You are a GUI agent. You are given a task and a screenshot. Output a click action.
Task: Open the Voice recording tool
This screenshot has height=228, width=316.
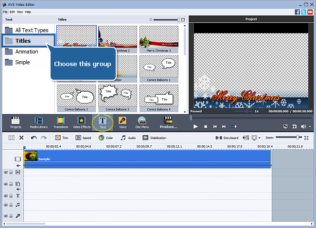[x=123, y=123]
